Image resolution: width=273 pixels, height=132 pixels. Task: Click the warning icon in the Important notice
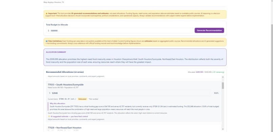click(x=46, y=14)
